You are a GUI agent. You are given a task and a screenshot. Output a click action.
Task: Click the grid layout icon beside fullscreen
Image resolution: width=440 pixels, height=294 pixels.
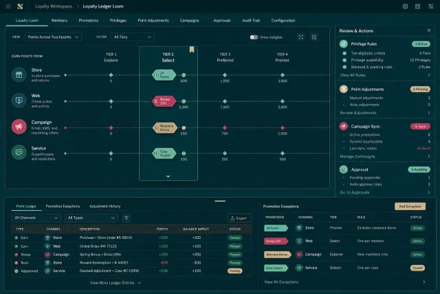[314, 37]
